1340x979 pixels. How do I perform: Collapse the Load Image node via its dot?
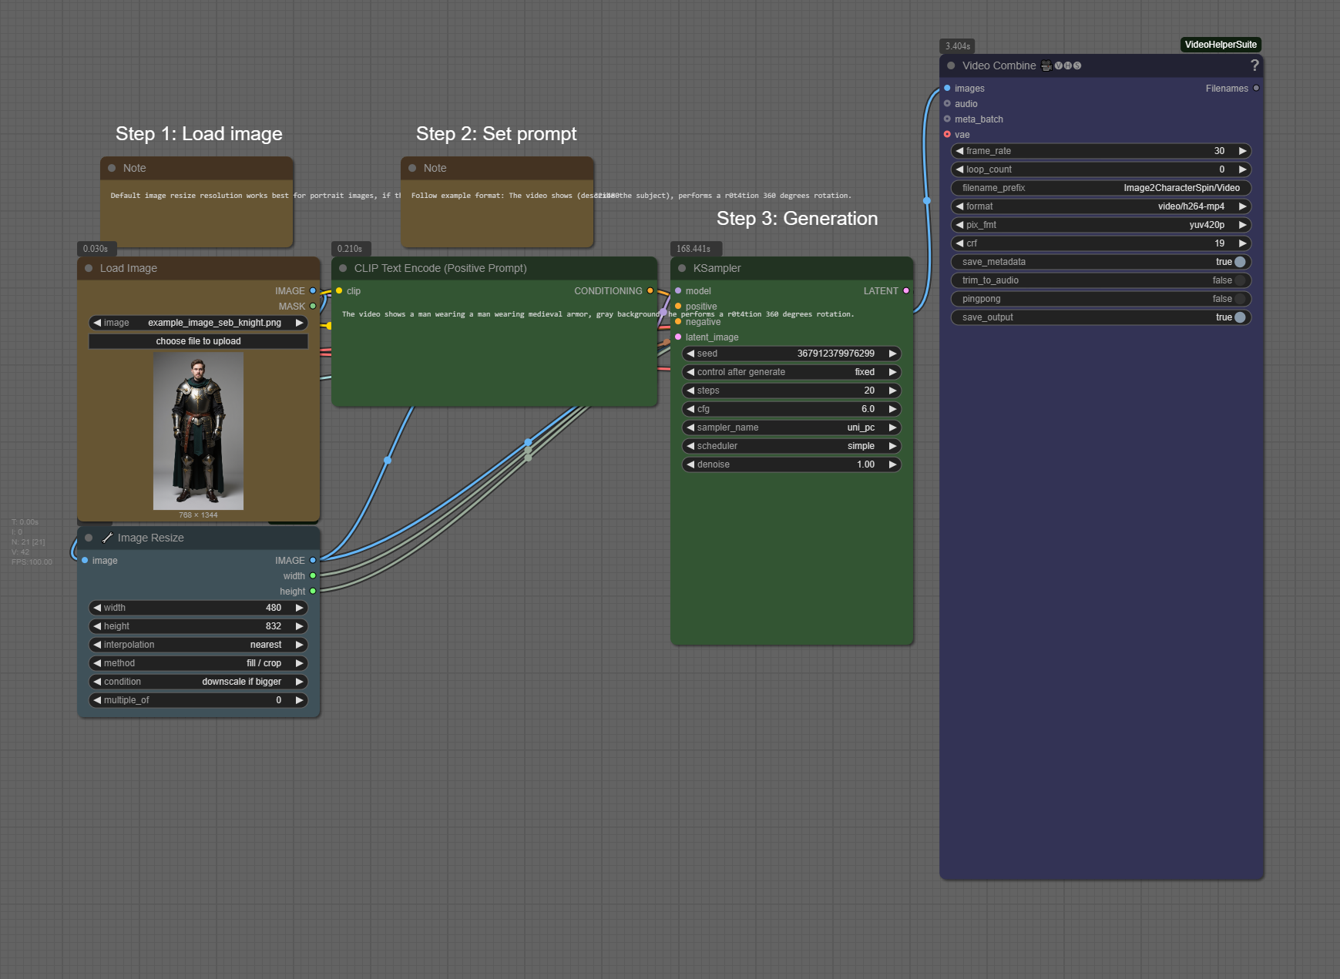tap(89, 268)
